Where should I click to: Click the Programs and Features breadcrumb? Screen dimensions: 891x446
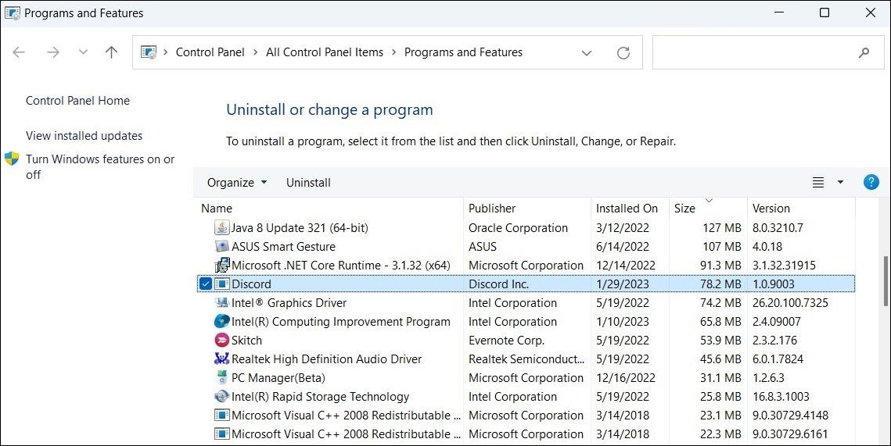(x=463, y=52)
